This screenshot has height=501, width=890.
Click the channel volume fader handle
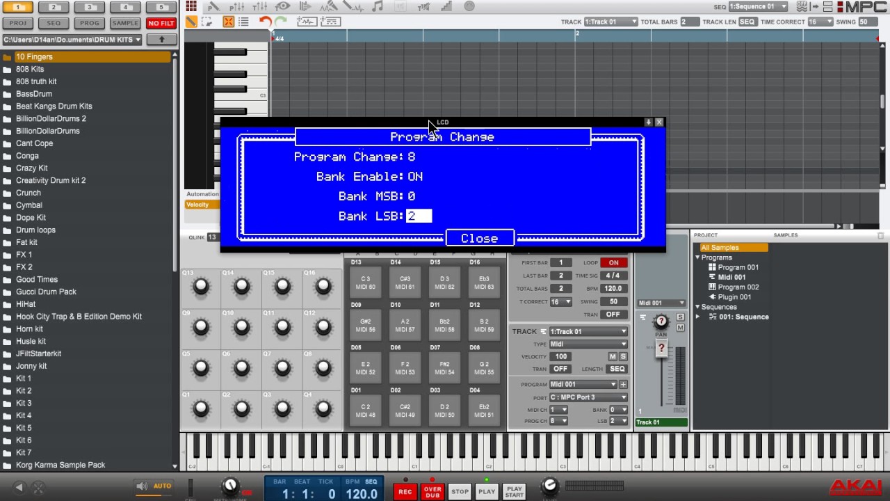pyautogui.click(x=661, y=348)
